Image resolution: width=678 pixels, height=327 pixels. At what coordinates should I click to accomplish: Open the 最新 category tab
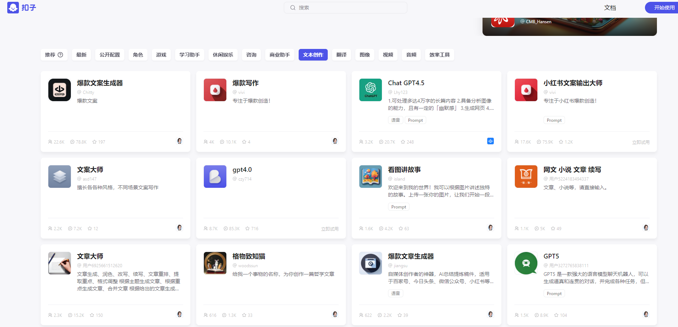tap(81, 55)
